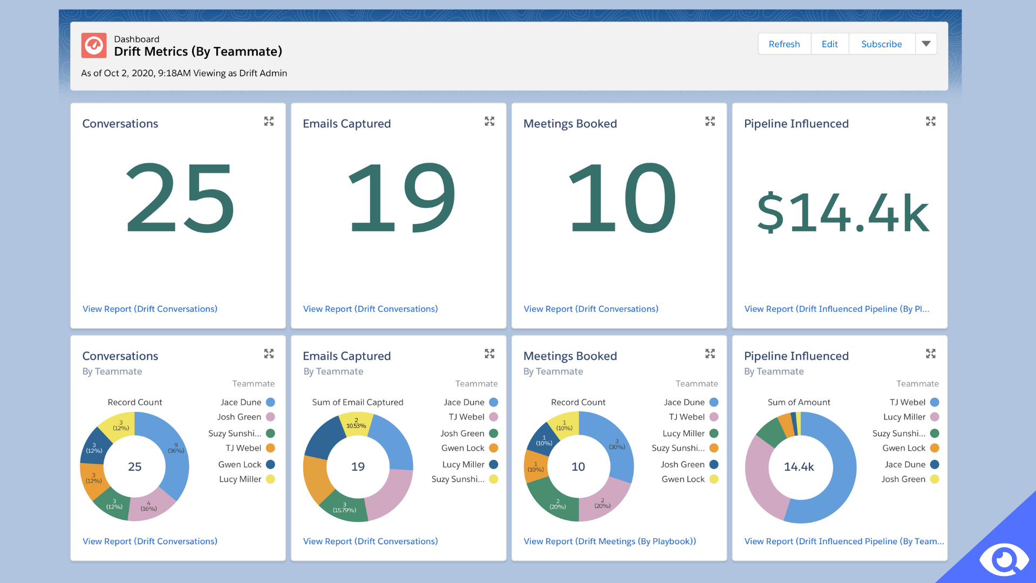Open View Report under Emails Captured By Teammate
The width and height of the screenshot is (1036, 583).
point(370,541)
